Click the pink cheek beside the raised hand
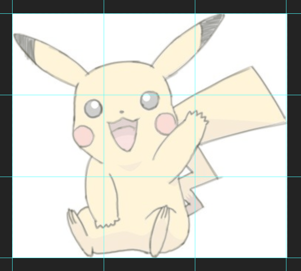Viewport: 301px width, 271px height. 165,124
